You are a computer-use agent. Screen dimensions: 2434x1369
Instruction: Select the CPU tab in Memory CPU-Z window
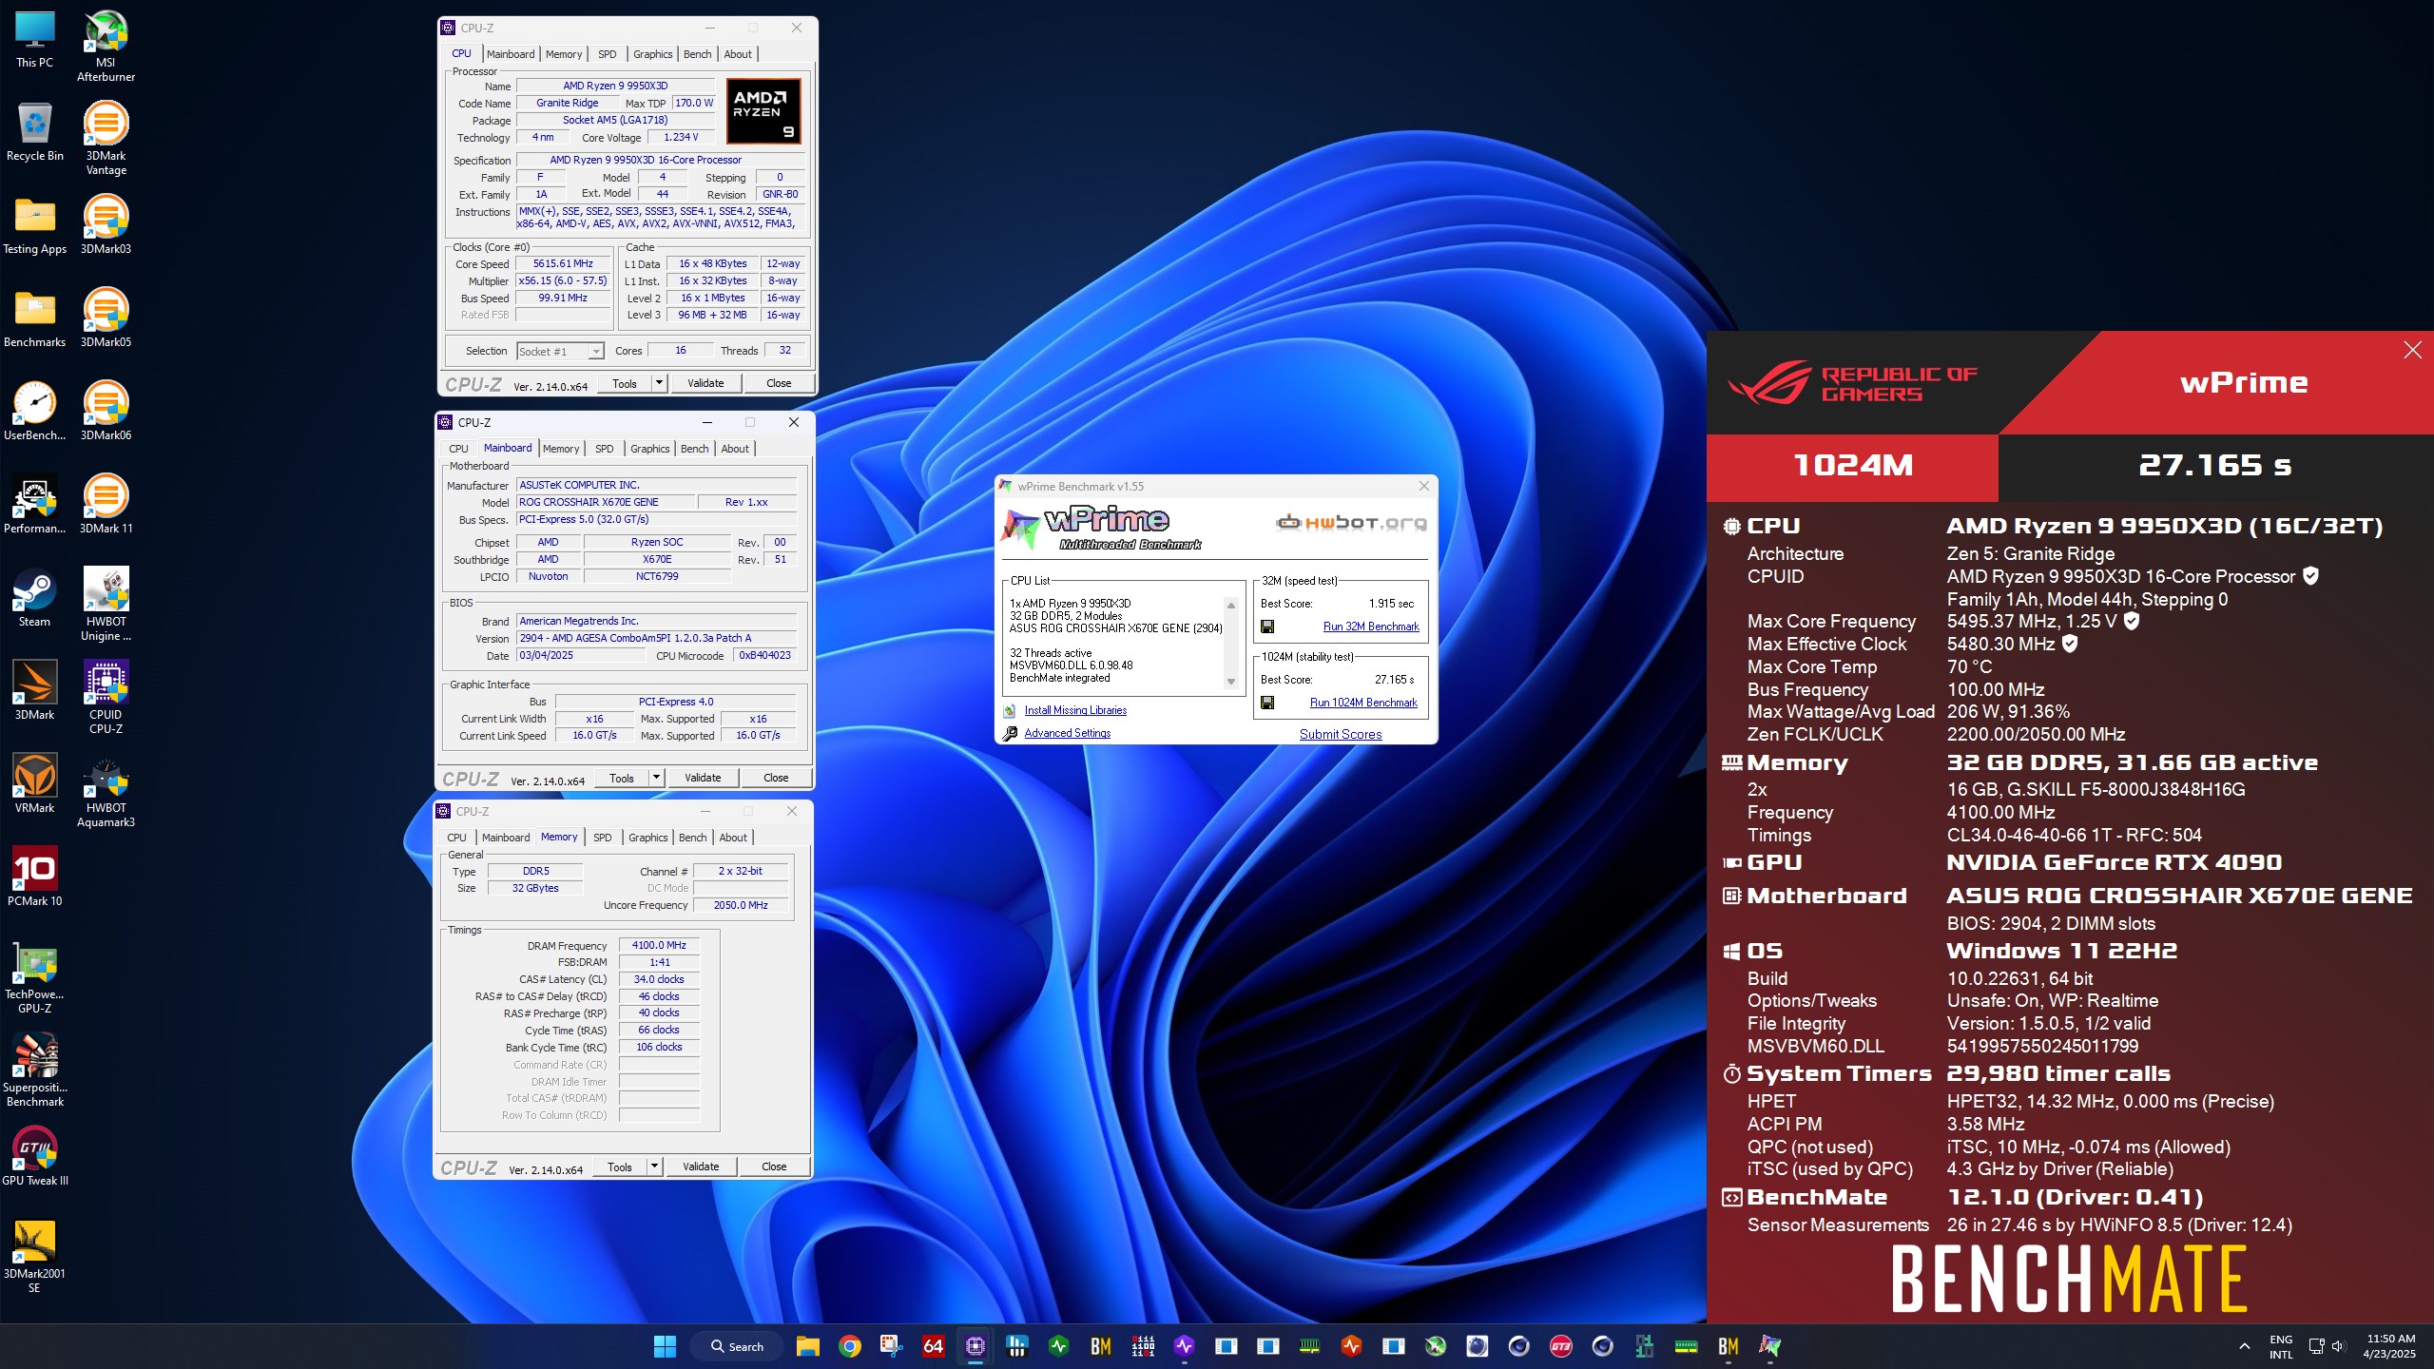456,838
